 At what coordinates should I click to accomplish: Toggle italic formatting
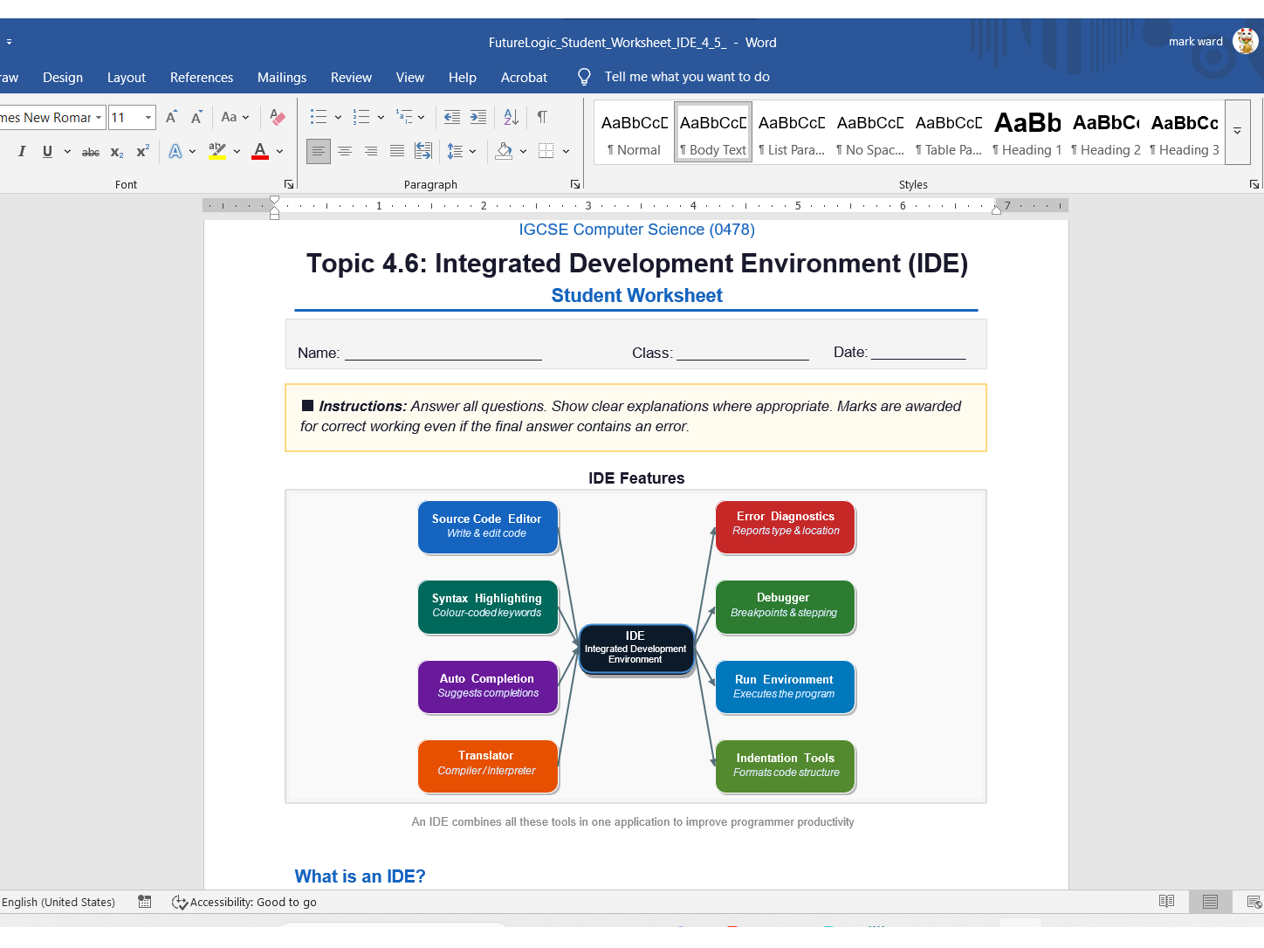pos(22,151)
